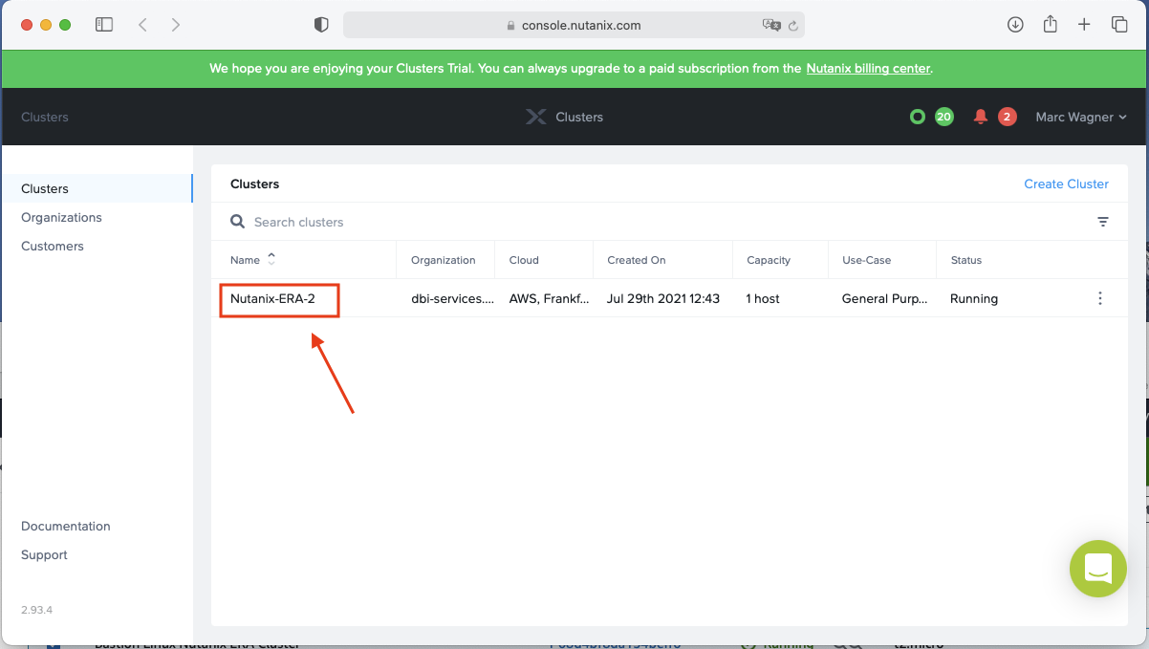Click the Running status cell
The image size is (1149, 649).
[x=974, y=298]
